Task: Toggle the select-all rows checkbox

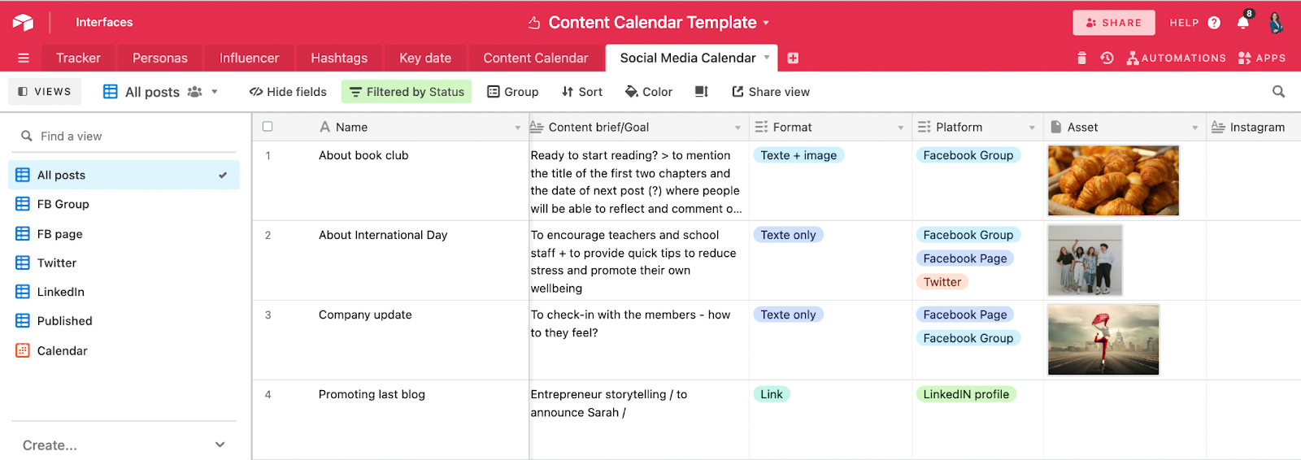Action: (268, 127)
